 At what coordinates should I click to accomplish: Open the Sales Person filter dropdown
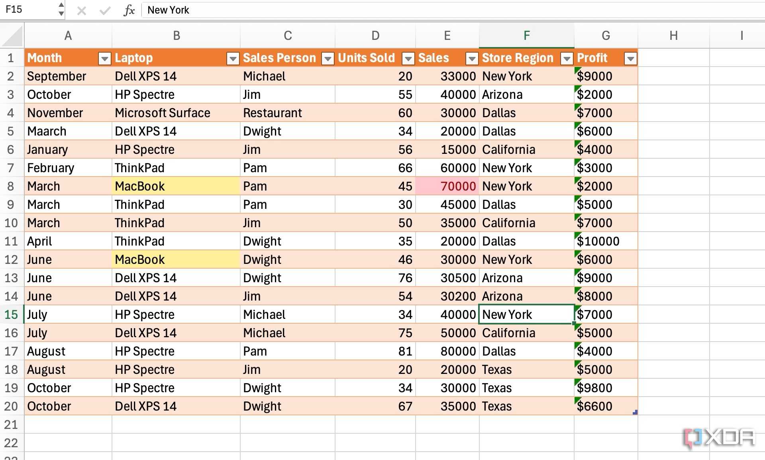pos(328,59)
